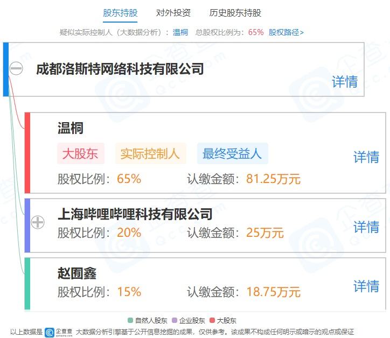Click the green 自然人股东 legend dot
This screenshot has height=338, width=390.
pyautogui.click(x=130, y=320)
